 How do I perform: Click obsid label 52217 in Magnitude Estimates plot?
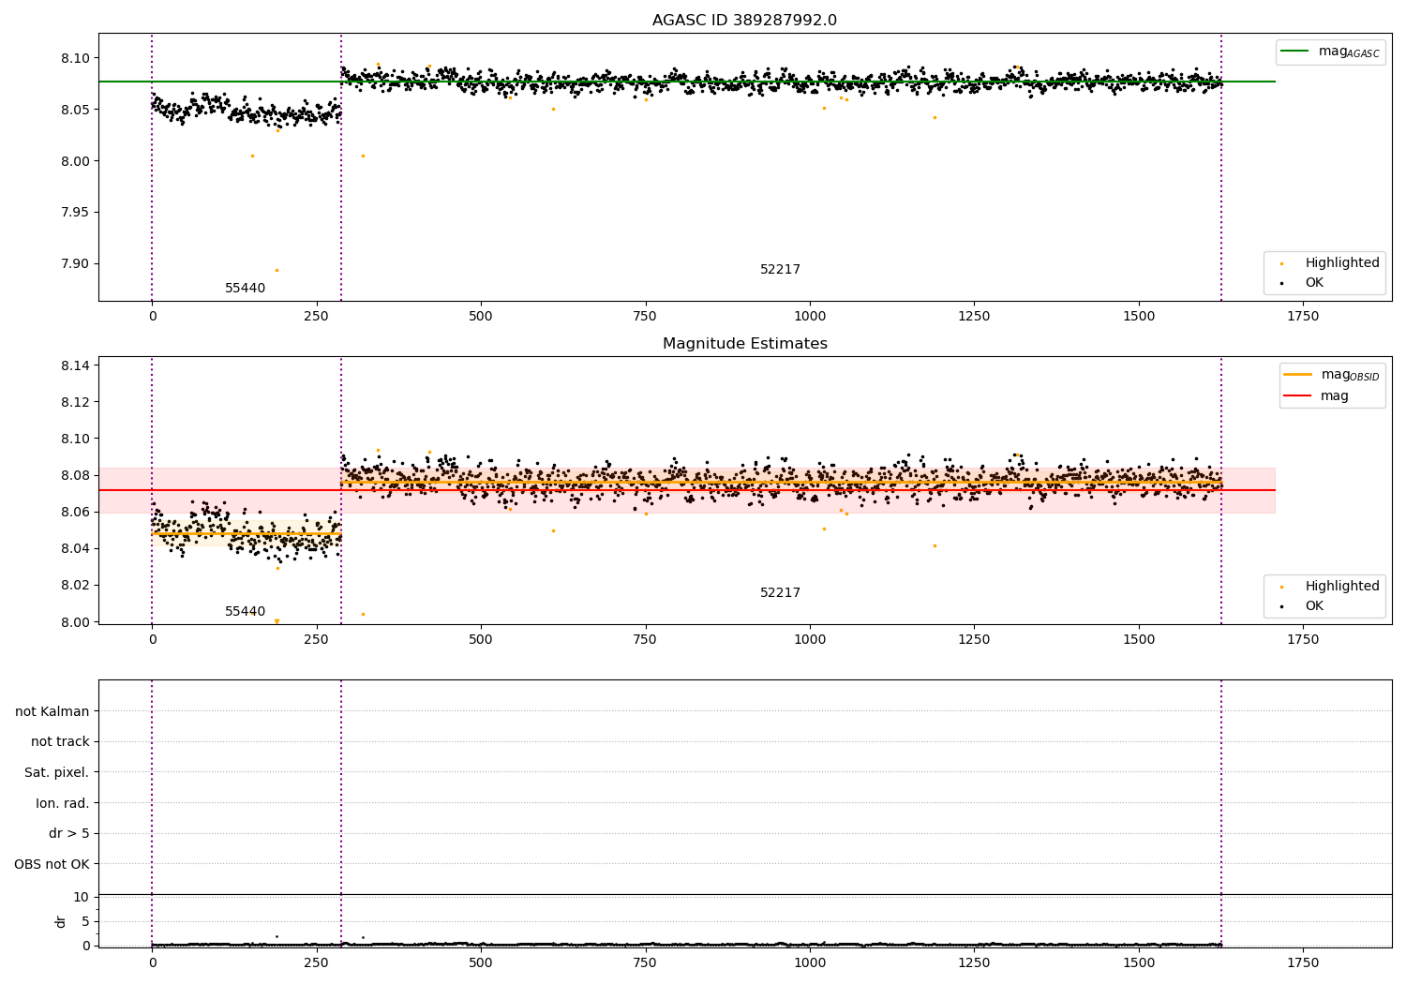click(780, 593)
